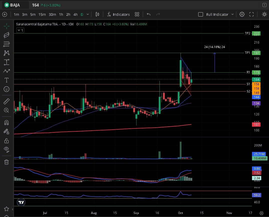Open the Indicators menu

click(x=118, y=15)
